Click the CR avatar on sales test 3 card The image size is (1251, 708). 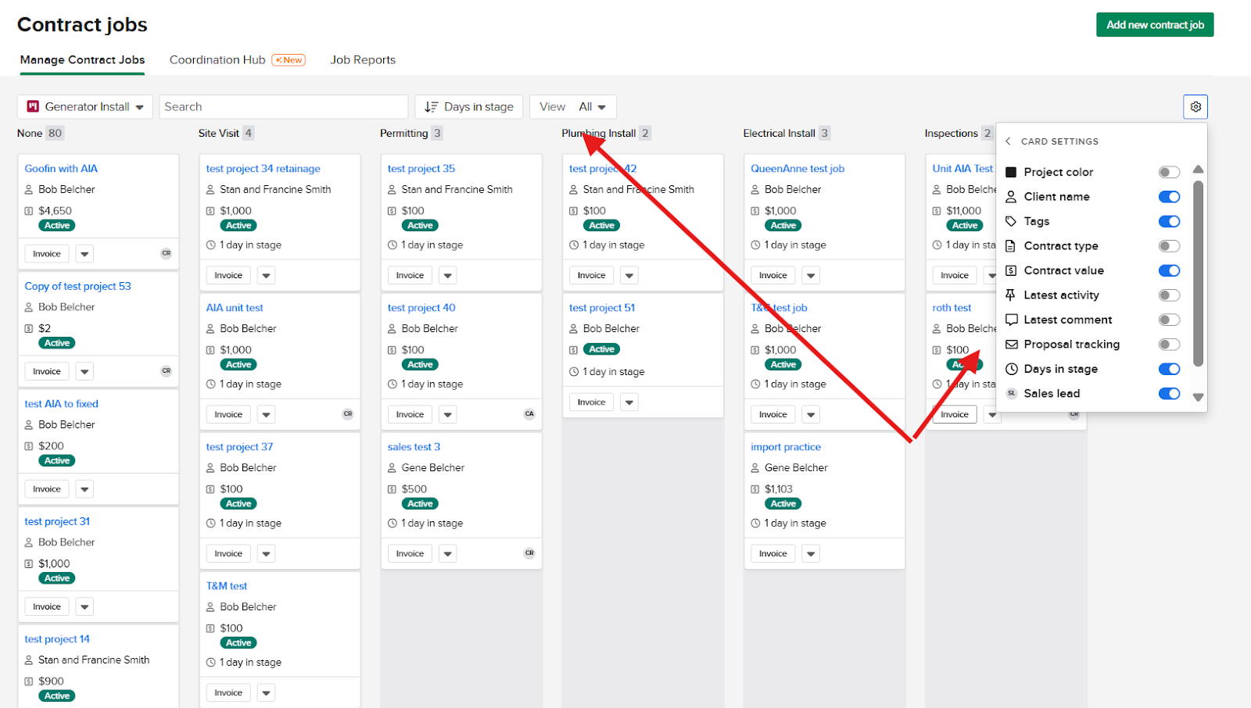pos(529,553)
